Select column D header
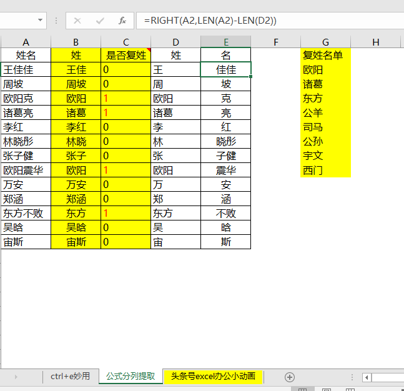 pyautogui.click(x=175, y=42)
